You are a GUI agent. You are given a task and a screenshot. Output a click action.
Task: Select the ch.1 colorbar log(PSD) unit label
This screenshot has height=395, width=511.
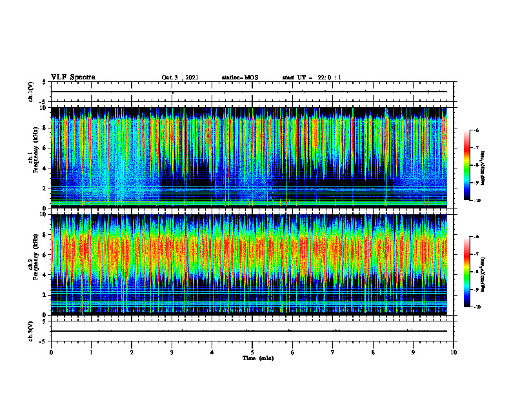click(x=483, y=168)
